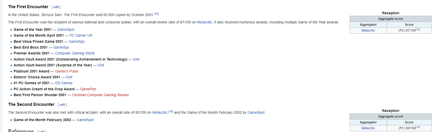Edit The Second Encounter section
435x132 pixels.
62,105
